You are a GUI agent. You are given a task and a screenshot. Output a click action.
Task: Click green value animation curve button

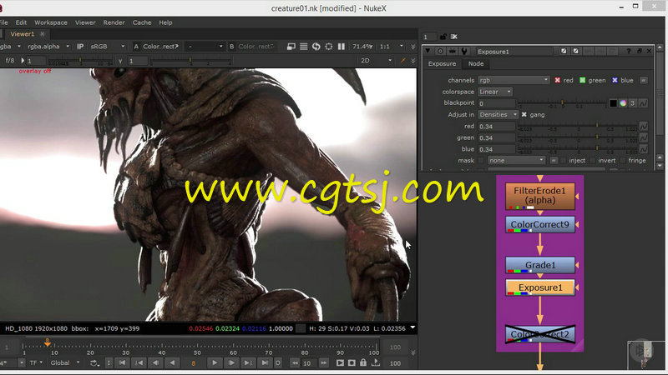pyautogui.click(x=643, y=137)
